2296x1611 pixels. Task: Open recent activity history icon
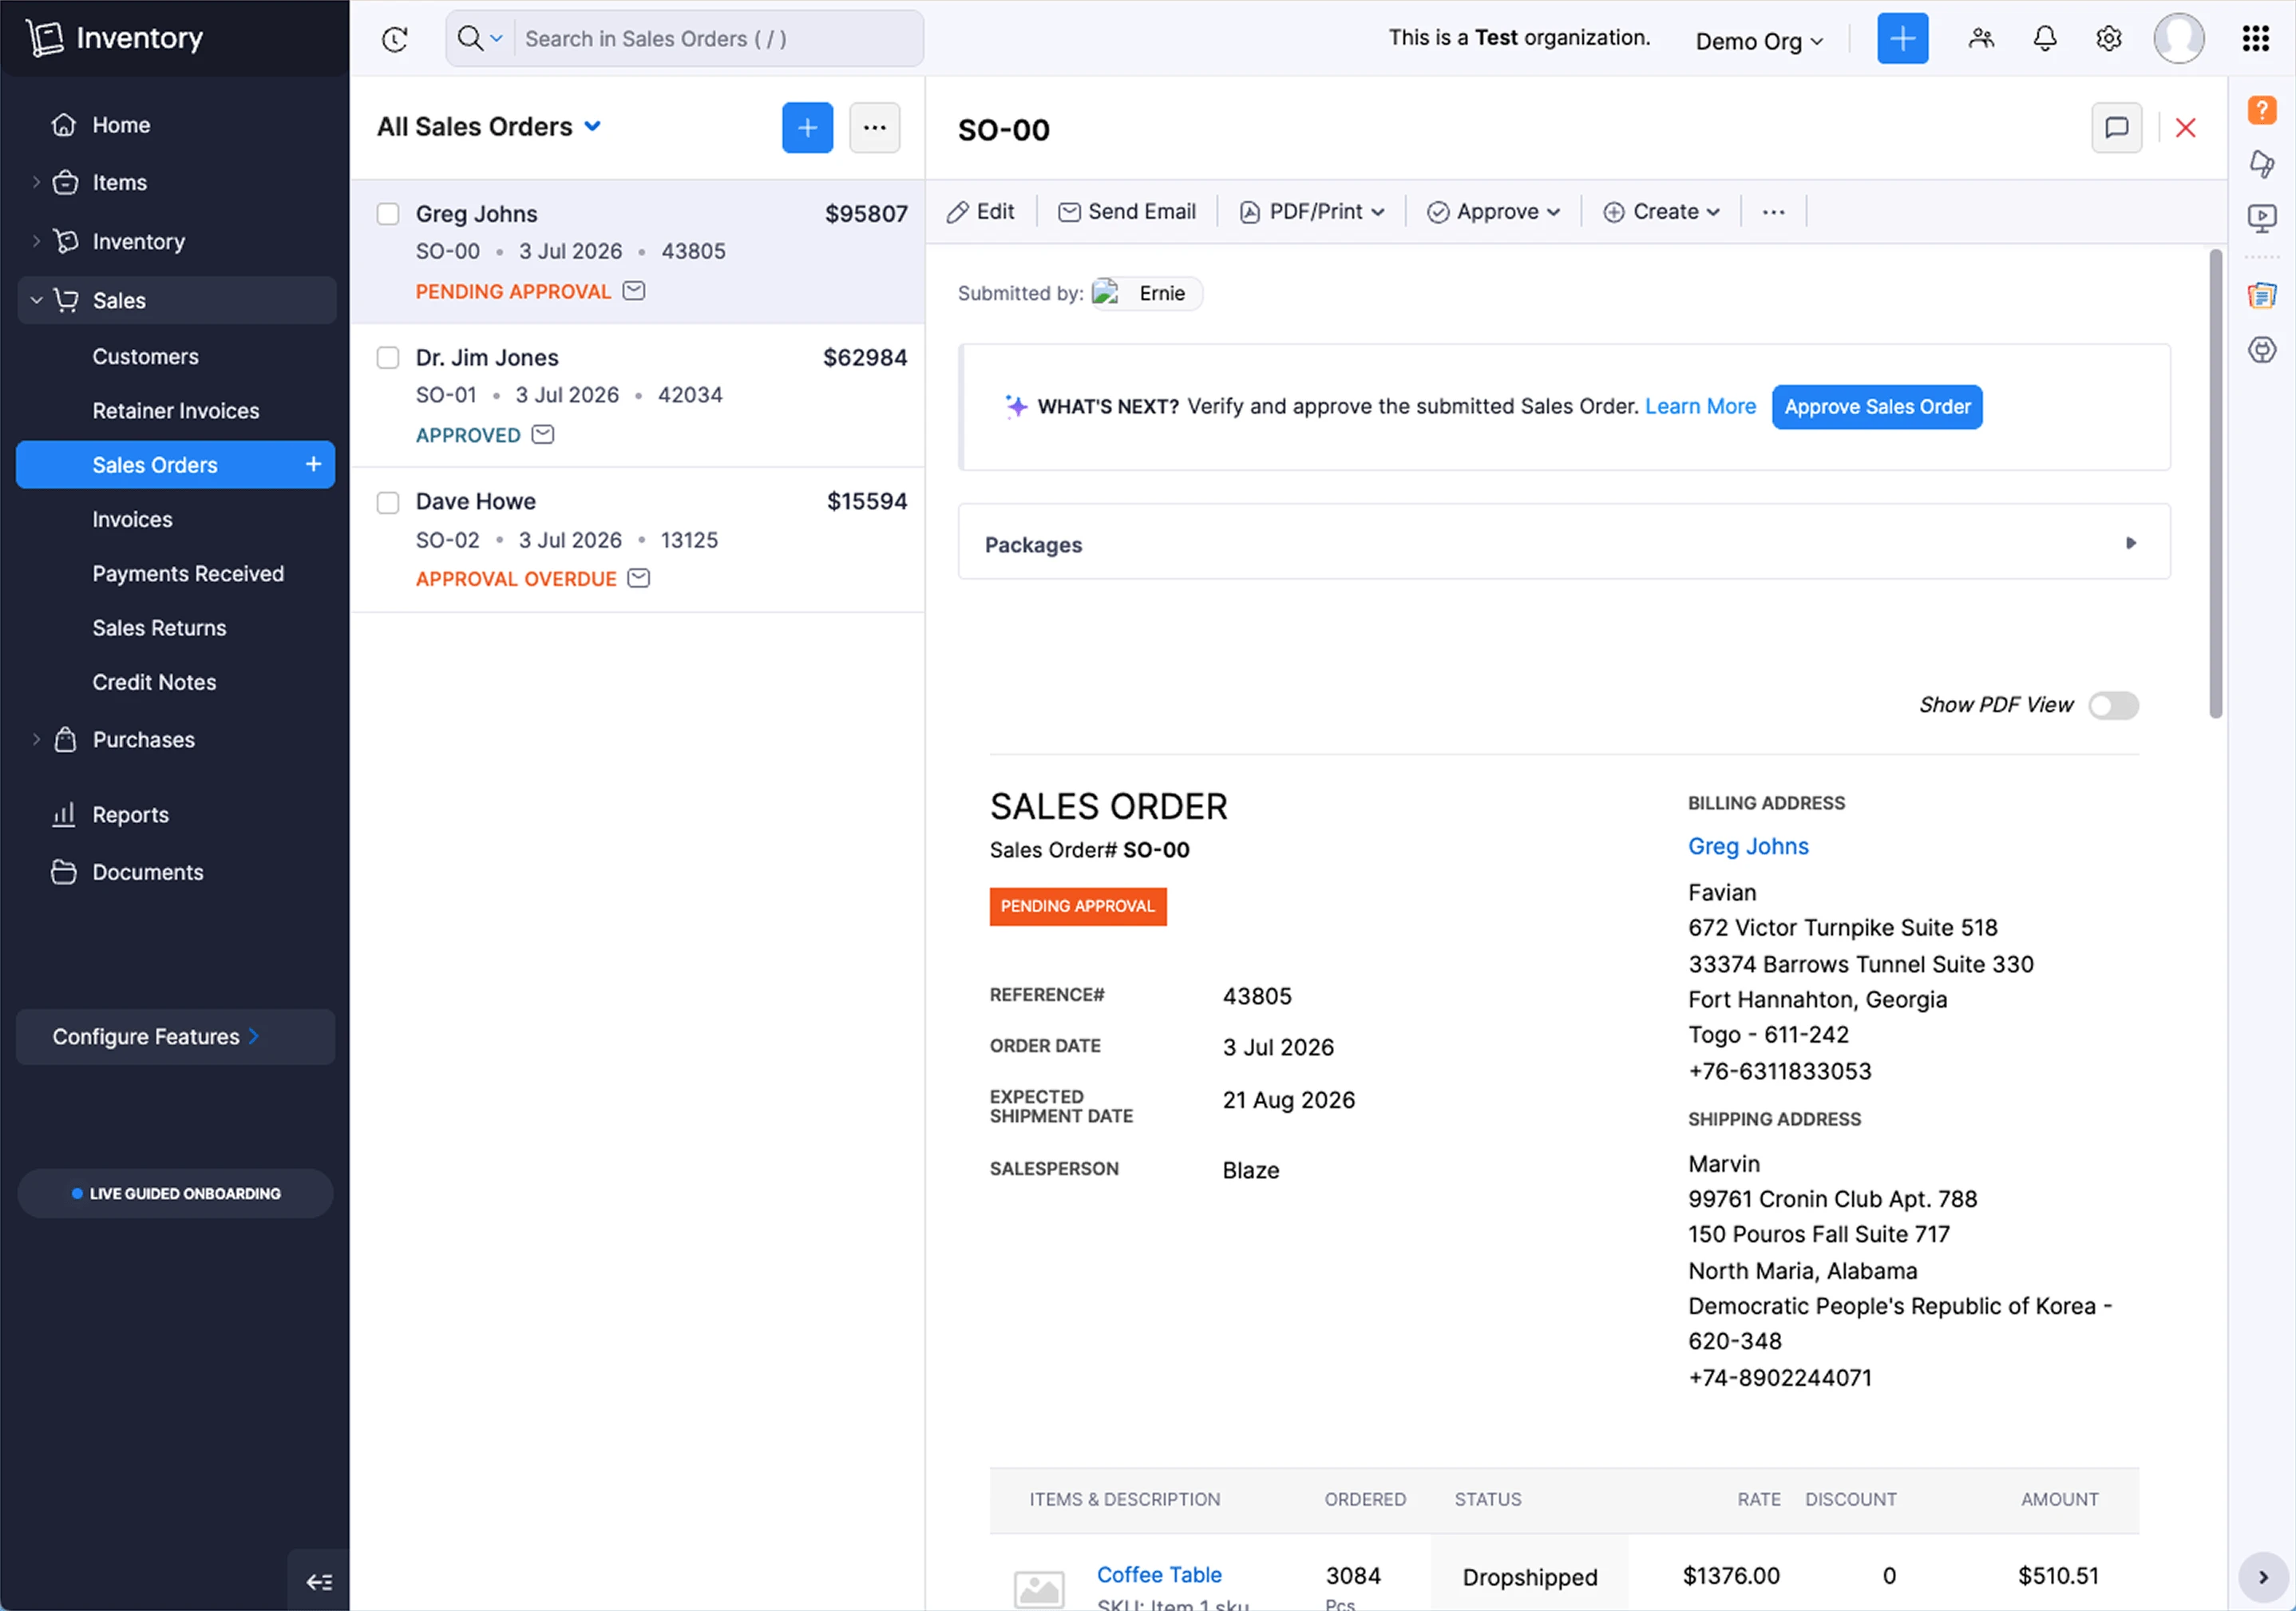coord(395,39)
